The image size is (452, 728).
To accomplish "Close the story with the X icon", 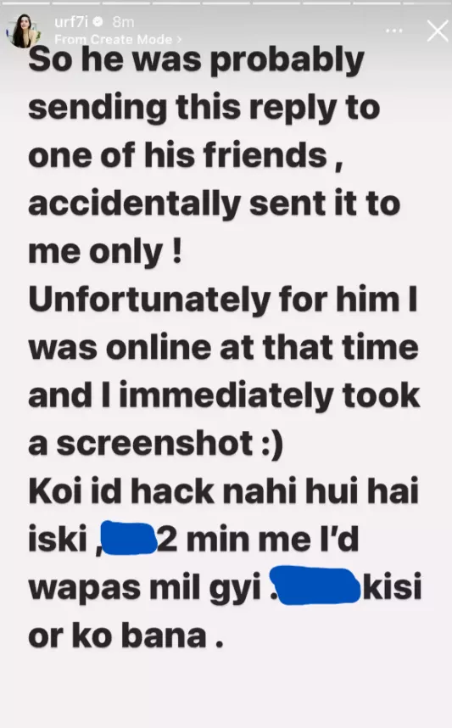I will [x=437, y=31].
